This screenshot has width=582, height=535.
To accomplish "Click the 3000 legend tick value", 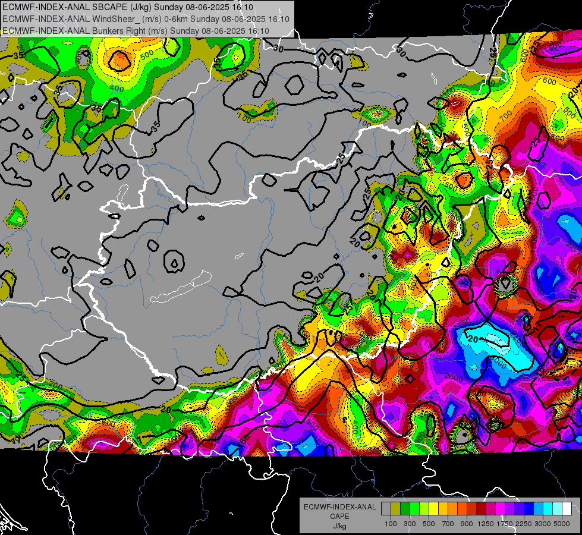I will pyautogui.click(x=543, y=524).
